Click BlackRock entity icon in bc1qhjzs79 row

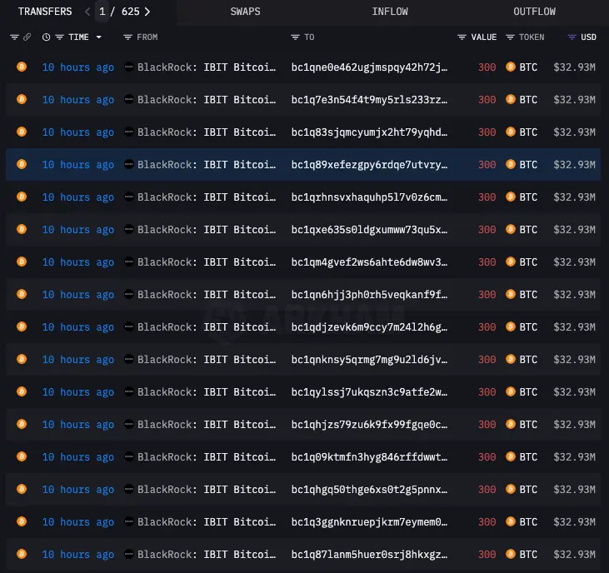pos(129,424)
